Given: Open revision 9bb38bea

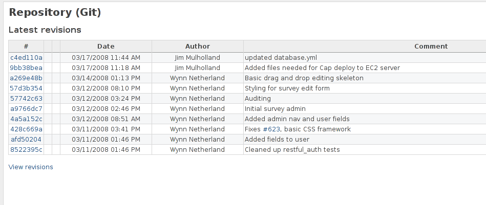Looking at the screenshot, I should [x=26, y=67].
